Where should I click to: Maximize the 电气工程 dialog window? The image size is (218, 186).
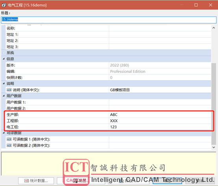196,5
